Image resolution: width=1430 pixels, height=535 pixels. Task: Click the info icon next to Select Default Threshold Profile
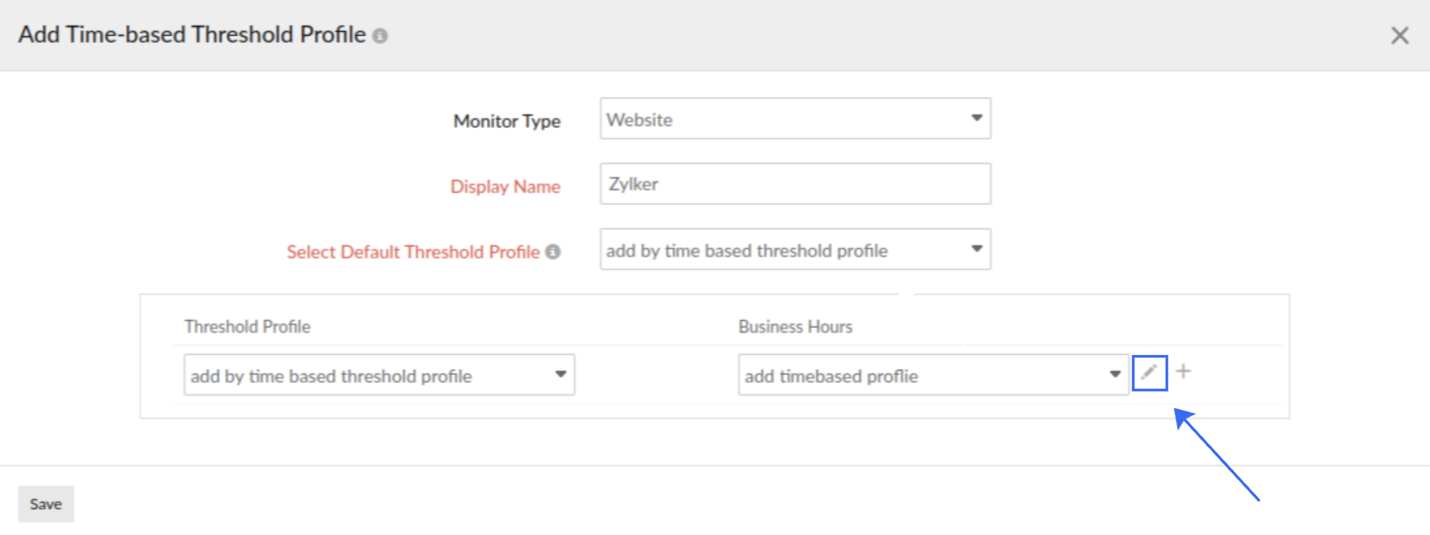552,251
